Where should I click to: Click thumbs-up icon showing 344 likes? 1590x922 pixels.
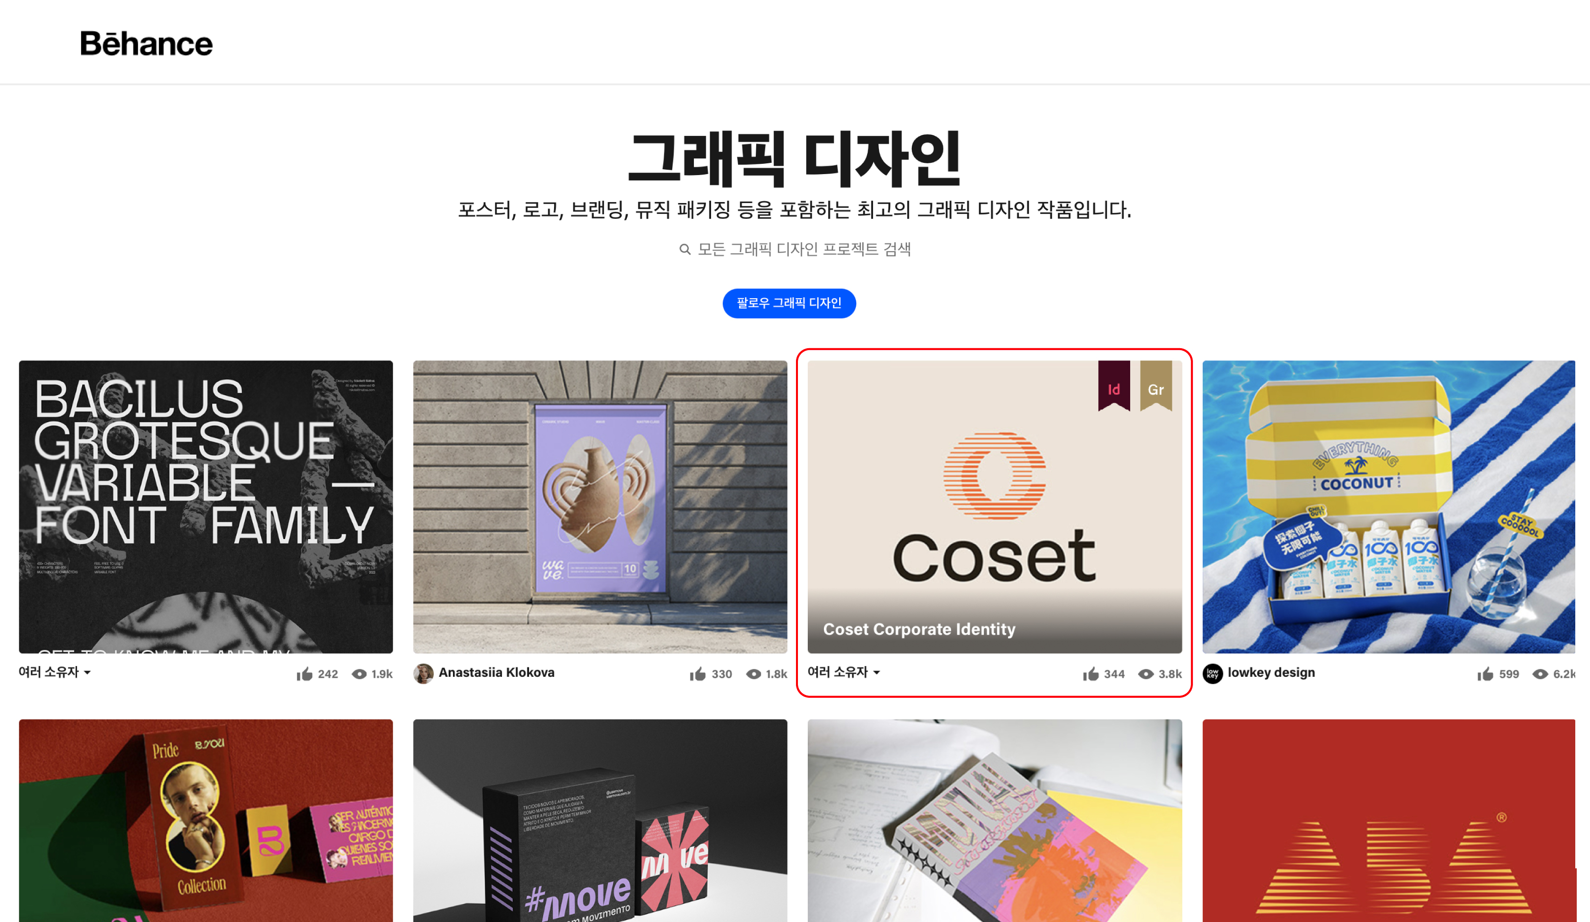click(1091, 674)
